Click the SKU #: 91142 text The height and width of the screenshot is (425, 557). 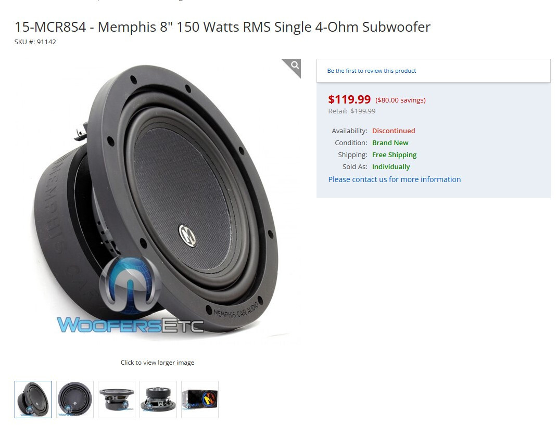[35, 42]
